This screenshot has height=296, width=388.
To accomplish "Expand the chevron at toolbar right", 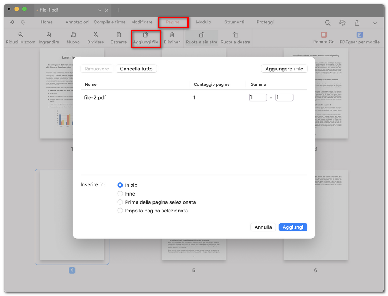I will (x=375, y=23).
